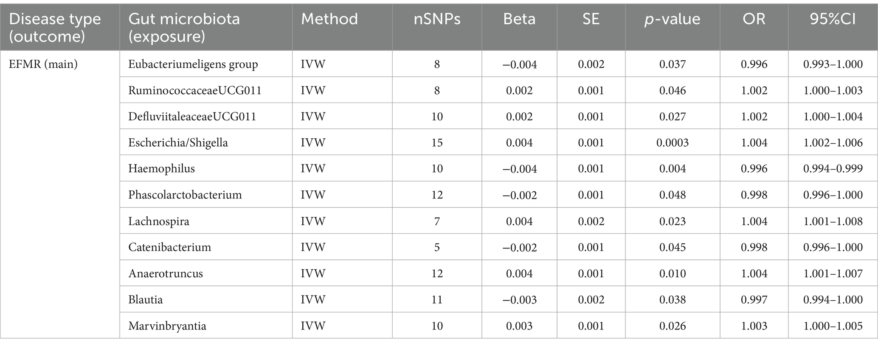This screenshot has height=346, width=878.
Task: Click the 95%CI column header
Action: pyautogui.click(x=833, y=19)
